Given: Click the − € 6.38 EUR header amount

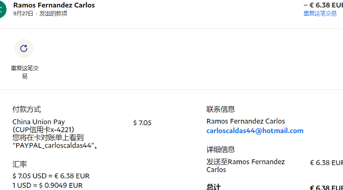Looking at the screenshot, I should point(323,5).
